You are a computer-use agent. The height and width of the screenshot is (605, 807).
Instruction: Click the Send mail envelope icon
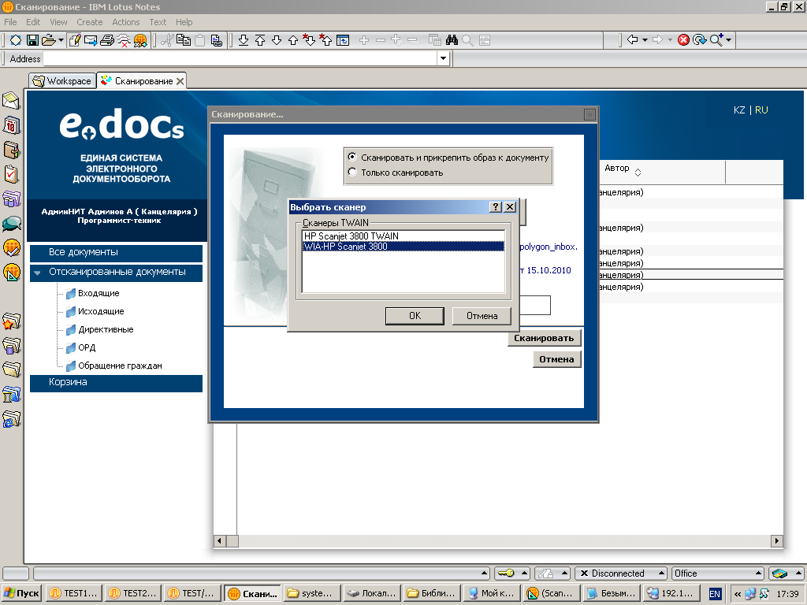91,40
